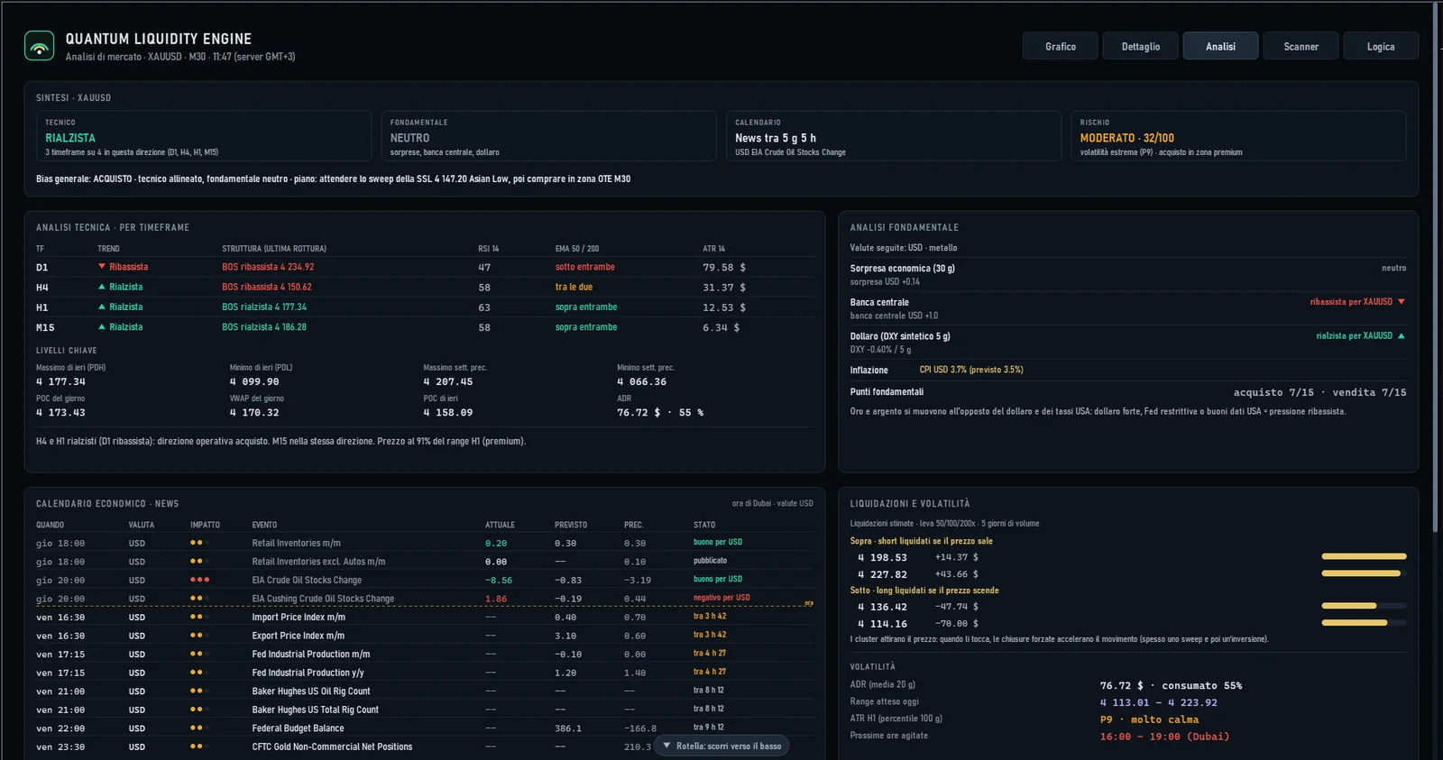1443x760 pixels.
Task: Click the impact dots for Retail Inventories m/m
Action: (x=199, y=543)
